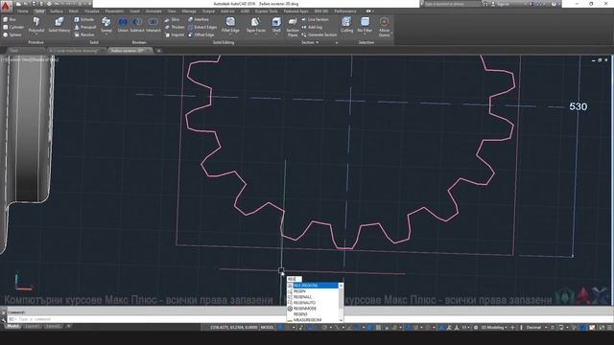Viewport: 614px width, 345px height.
Task: Click the Imprint tool
Action: pyautogui.click(x=175, y=34)
